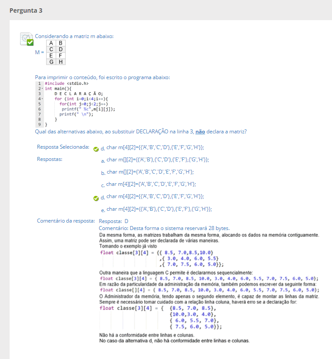Click the correct-answer status icon beside the question

coord(27,39)
